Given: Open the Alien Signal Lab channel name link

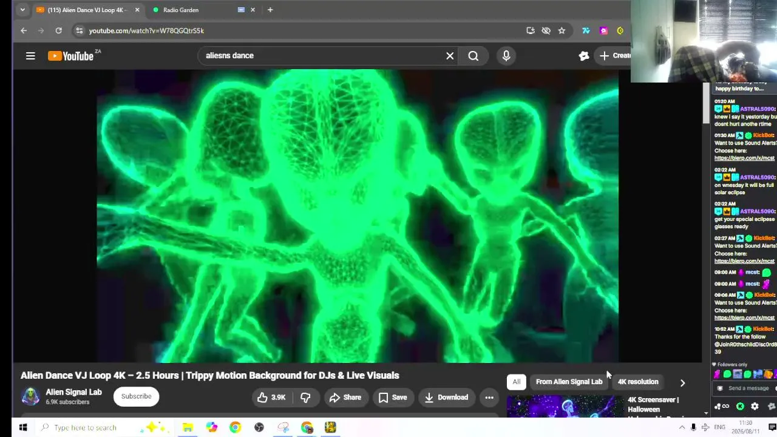Looking at the screenshot, I should click(74, 392).
